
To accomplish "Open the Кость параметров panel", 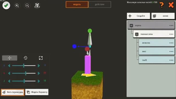I will click(x=13, y=92).
